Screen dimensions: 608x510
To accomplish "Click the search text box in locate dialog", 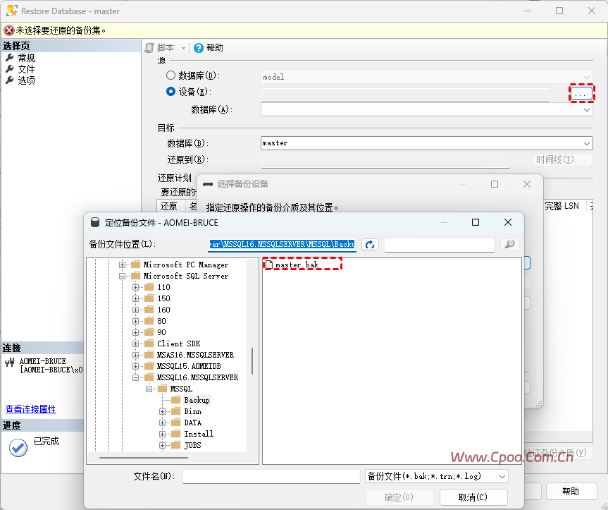I will 440,245.
